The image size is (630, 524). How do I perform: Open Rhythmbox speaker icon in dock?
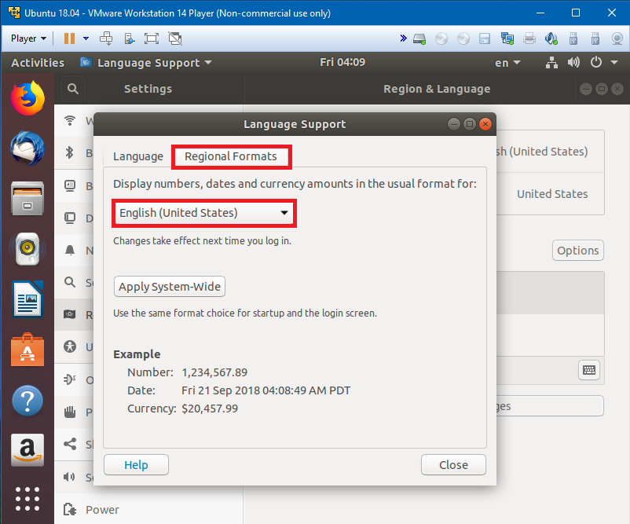(x=27, y=249)
